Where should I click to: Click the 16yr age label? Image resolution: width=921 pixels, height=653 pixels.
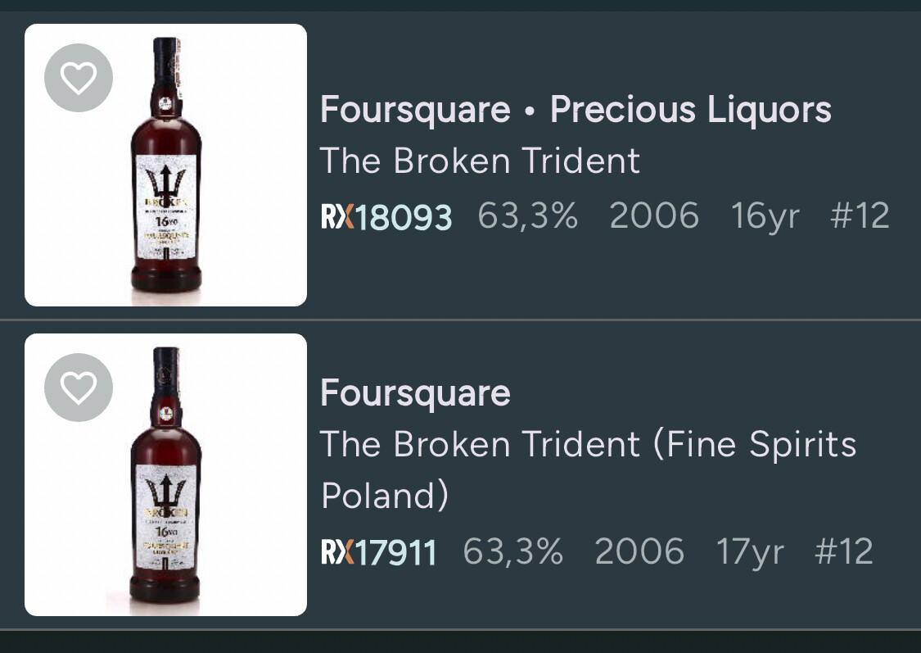click(x=765, y=216)
